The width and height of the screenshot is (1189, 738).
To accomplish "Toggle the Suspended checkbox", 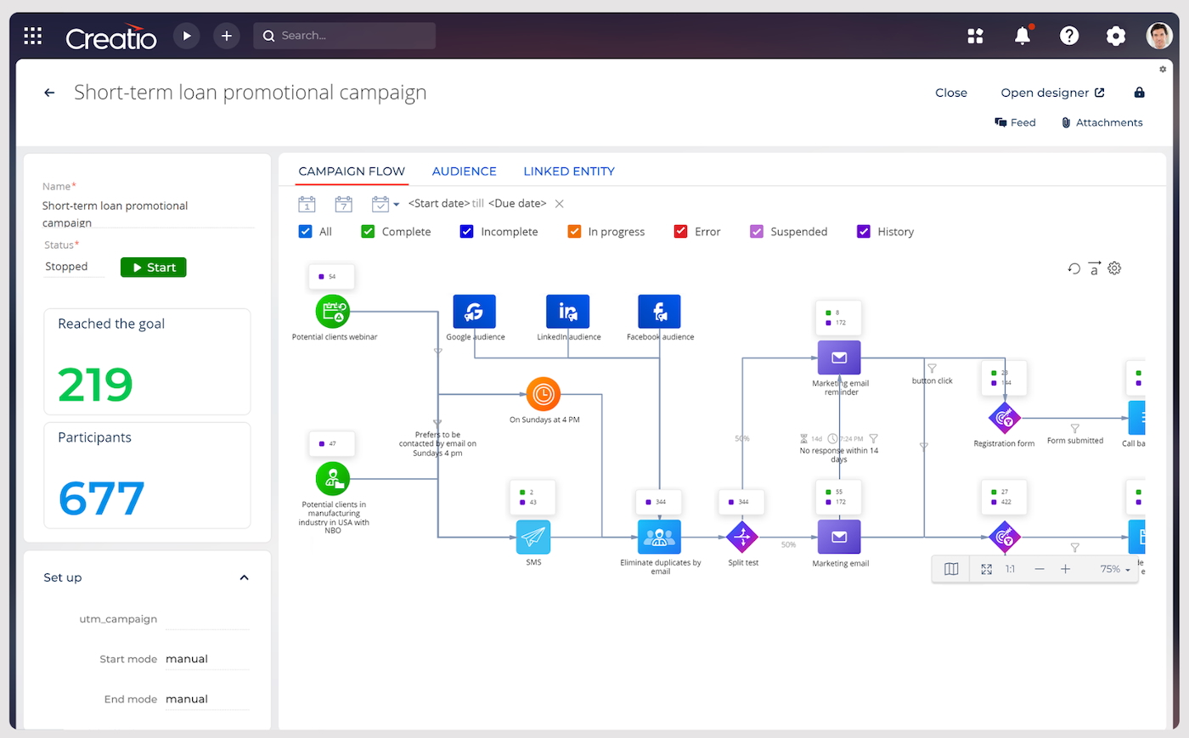I will pos(757,231).
